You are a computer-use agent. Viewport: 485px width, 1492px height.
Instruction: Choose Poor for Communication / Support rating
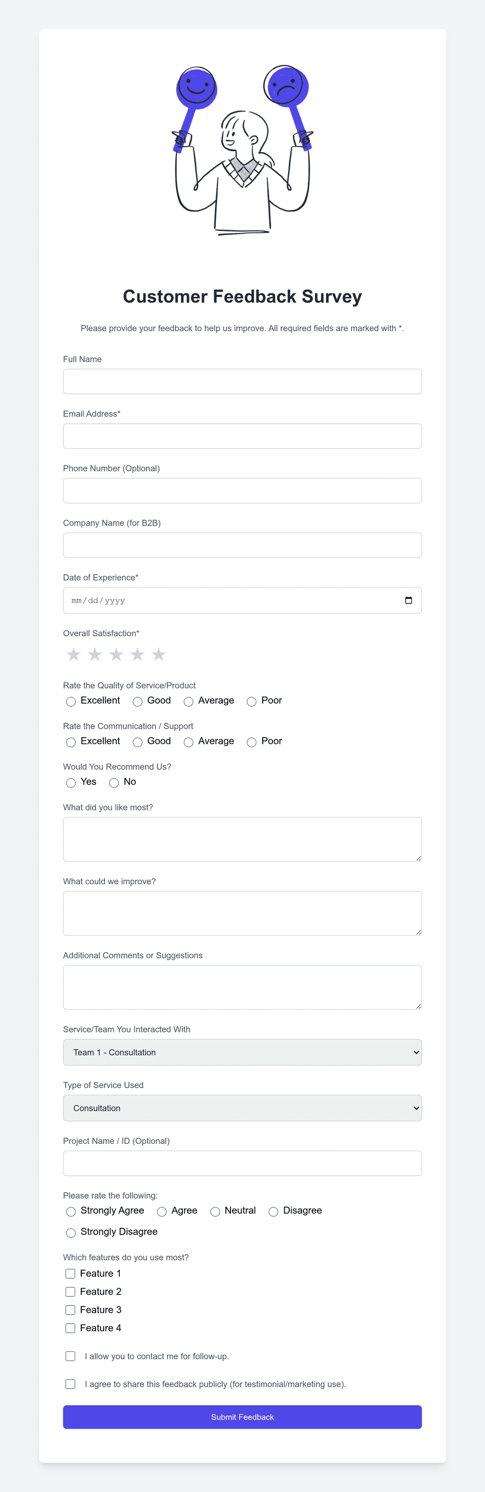tap(251, 742)
